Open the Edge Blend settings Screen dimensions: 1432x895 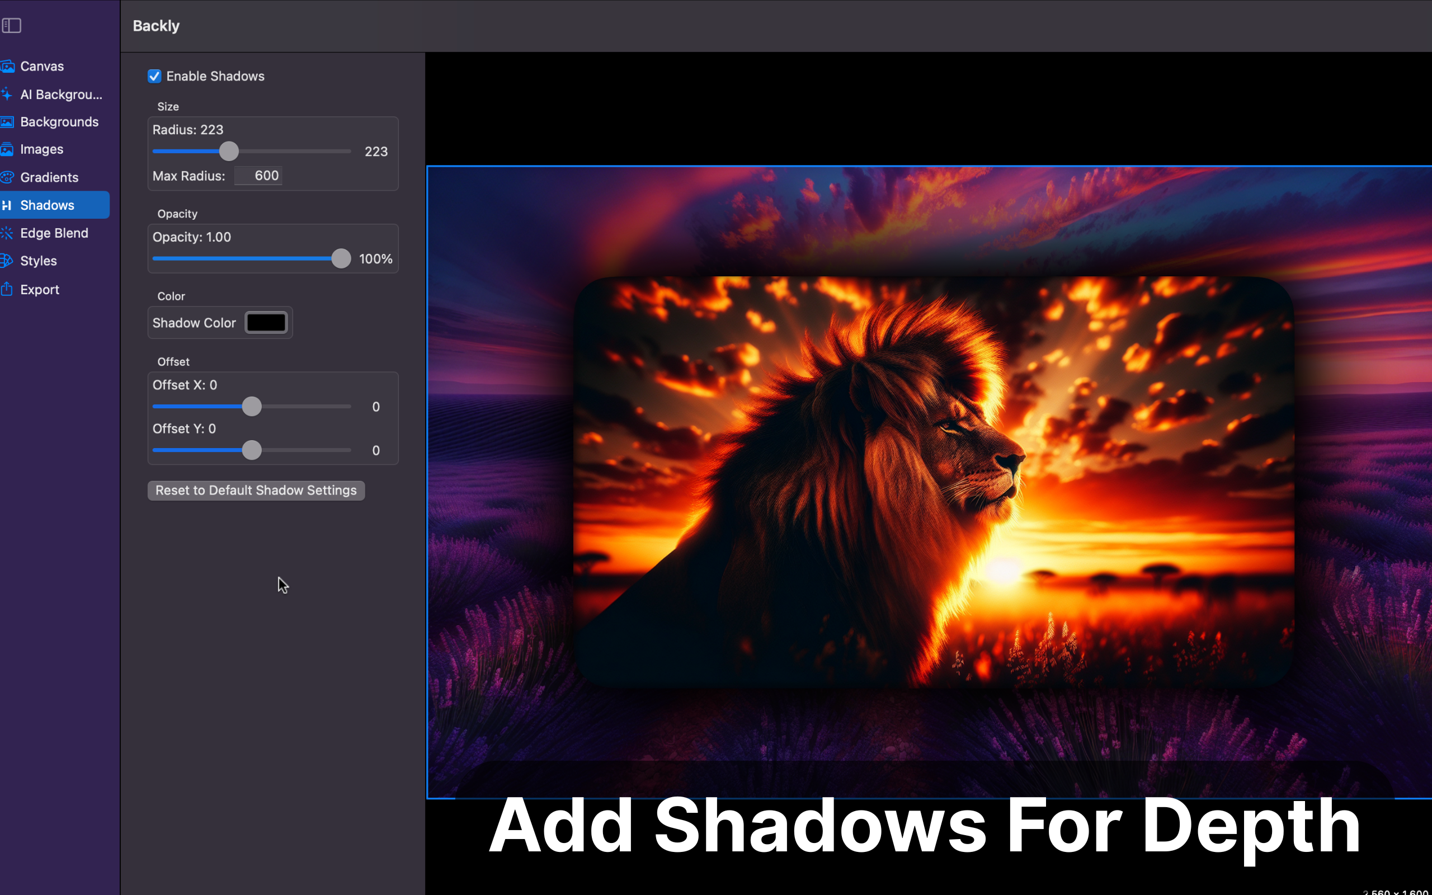[54, 233]
